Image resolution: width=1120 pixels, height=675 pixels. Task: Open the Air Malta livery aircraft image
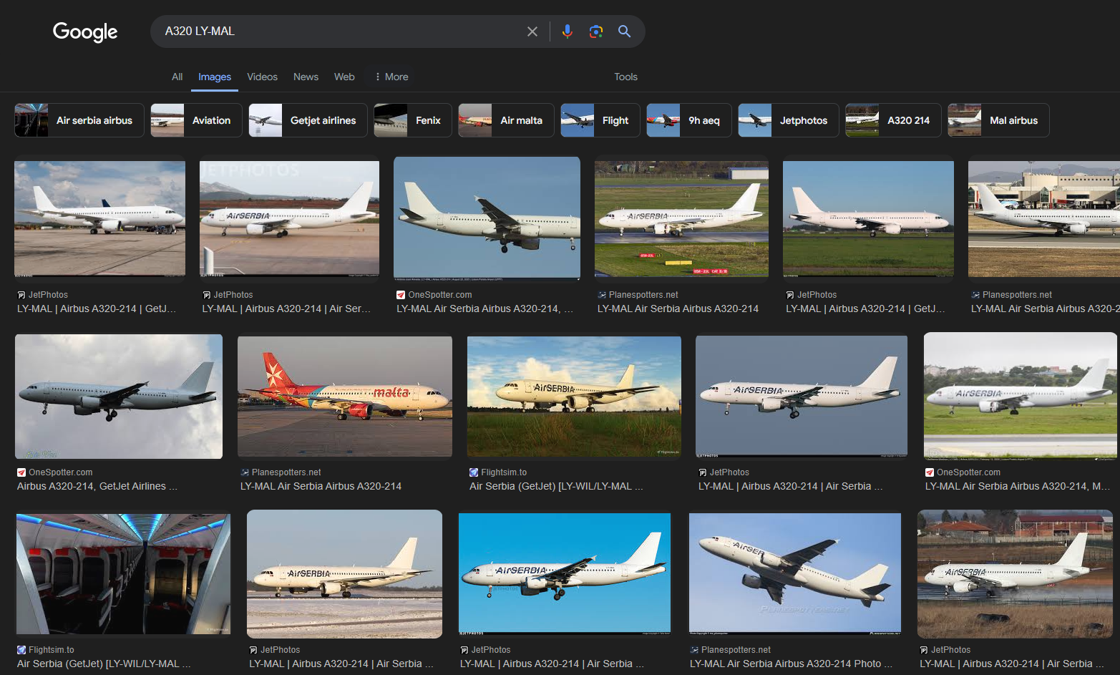345,397
